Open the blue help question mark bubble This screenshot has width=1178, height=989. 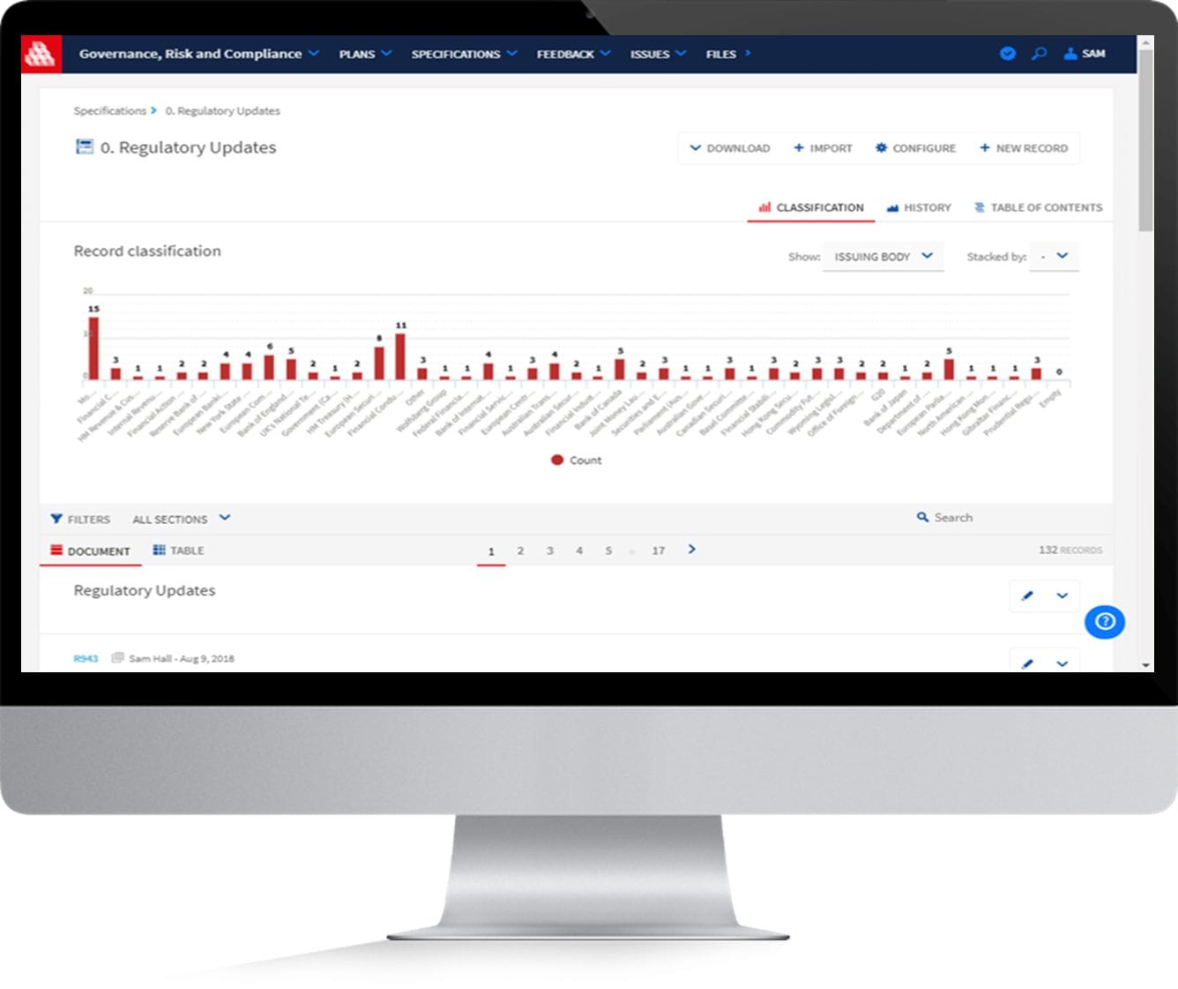1104,622
